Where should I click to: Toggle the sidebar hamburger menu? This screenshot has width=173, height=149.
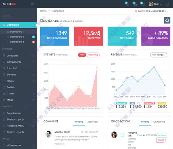point(32,4)
